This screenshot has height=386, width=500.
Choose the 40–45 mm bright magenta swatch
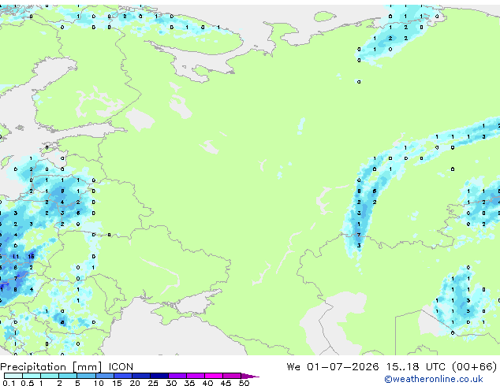[214, 376]
